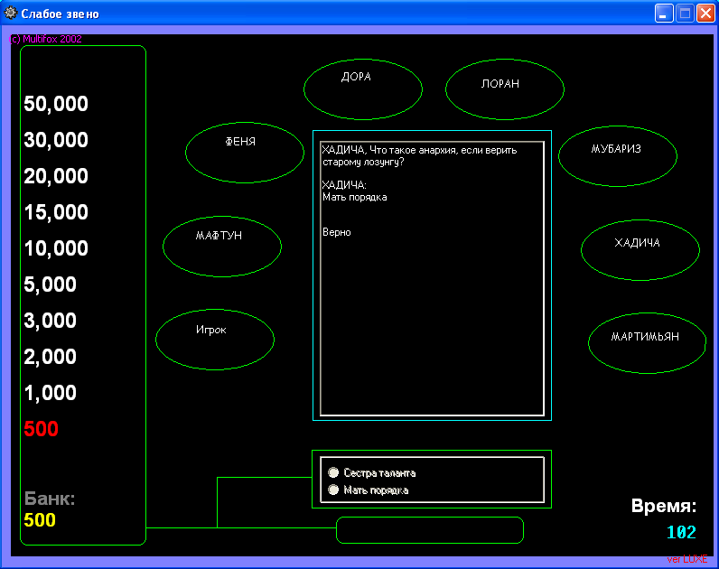Screen dimensions: 719x569
Task: Click the ЛОРАН player oval
Action: click(x=504, y=89)
